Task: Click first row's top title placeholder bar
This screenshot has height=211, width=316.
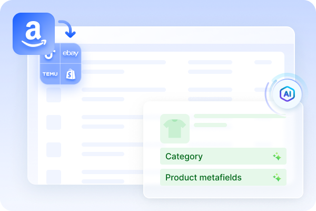Action: (124, 62)
